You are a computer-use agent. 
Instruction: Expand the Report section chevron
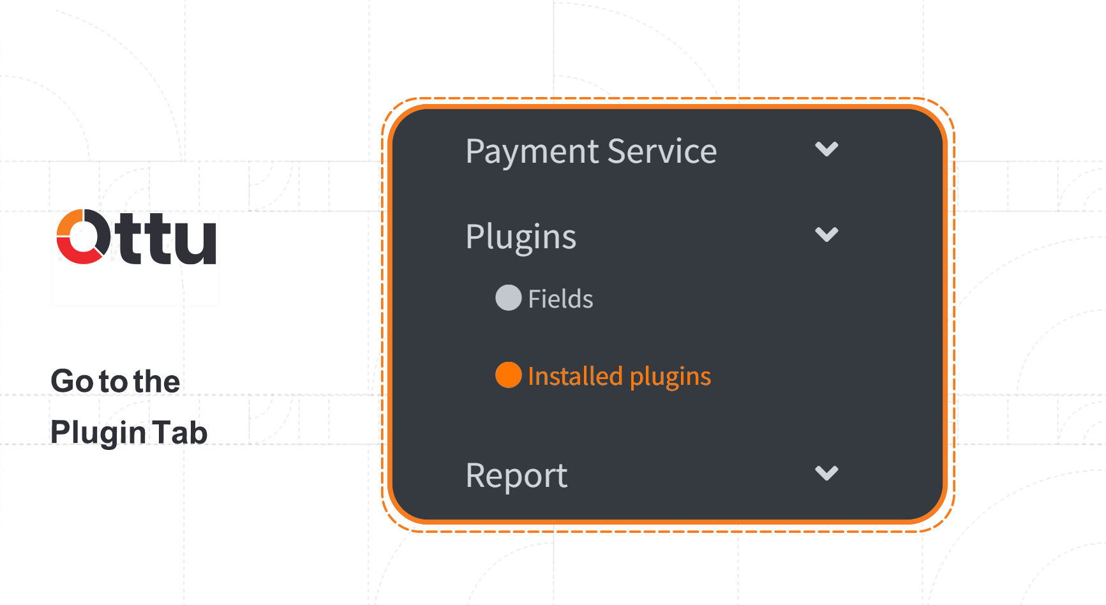coord(826,474)
